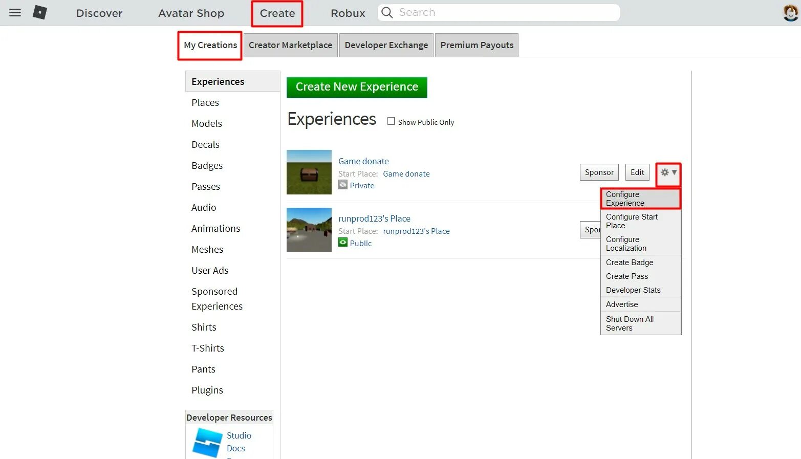The image size is (801, 459).
Task: Click the Roblox Studio logo in Developer Resources
Action: click(207, 442)
